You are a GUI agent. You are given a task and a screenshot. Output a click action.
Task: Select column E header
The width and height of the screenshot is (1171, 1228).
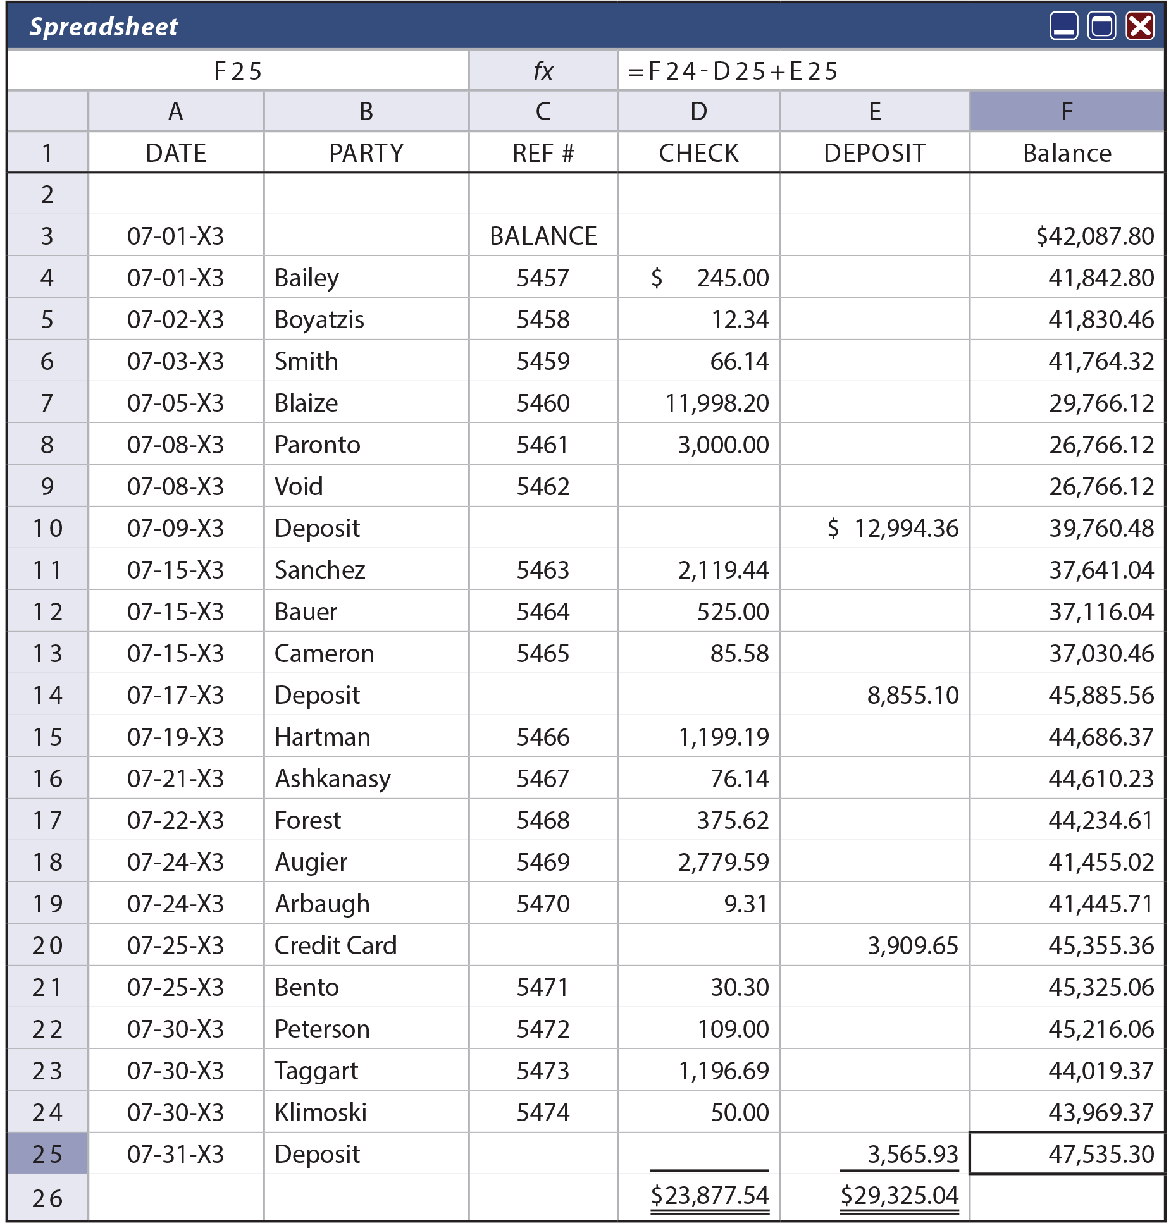[875, 111]
